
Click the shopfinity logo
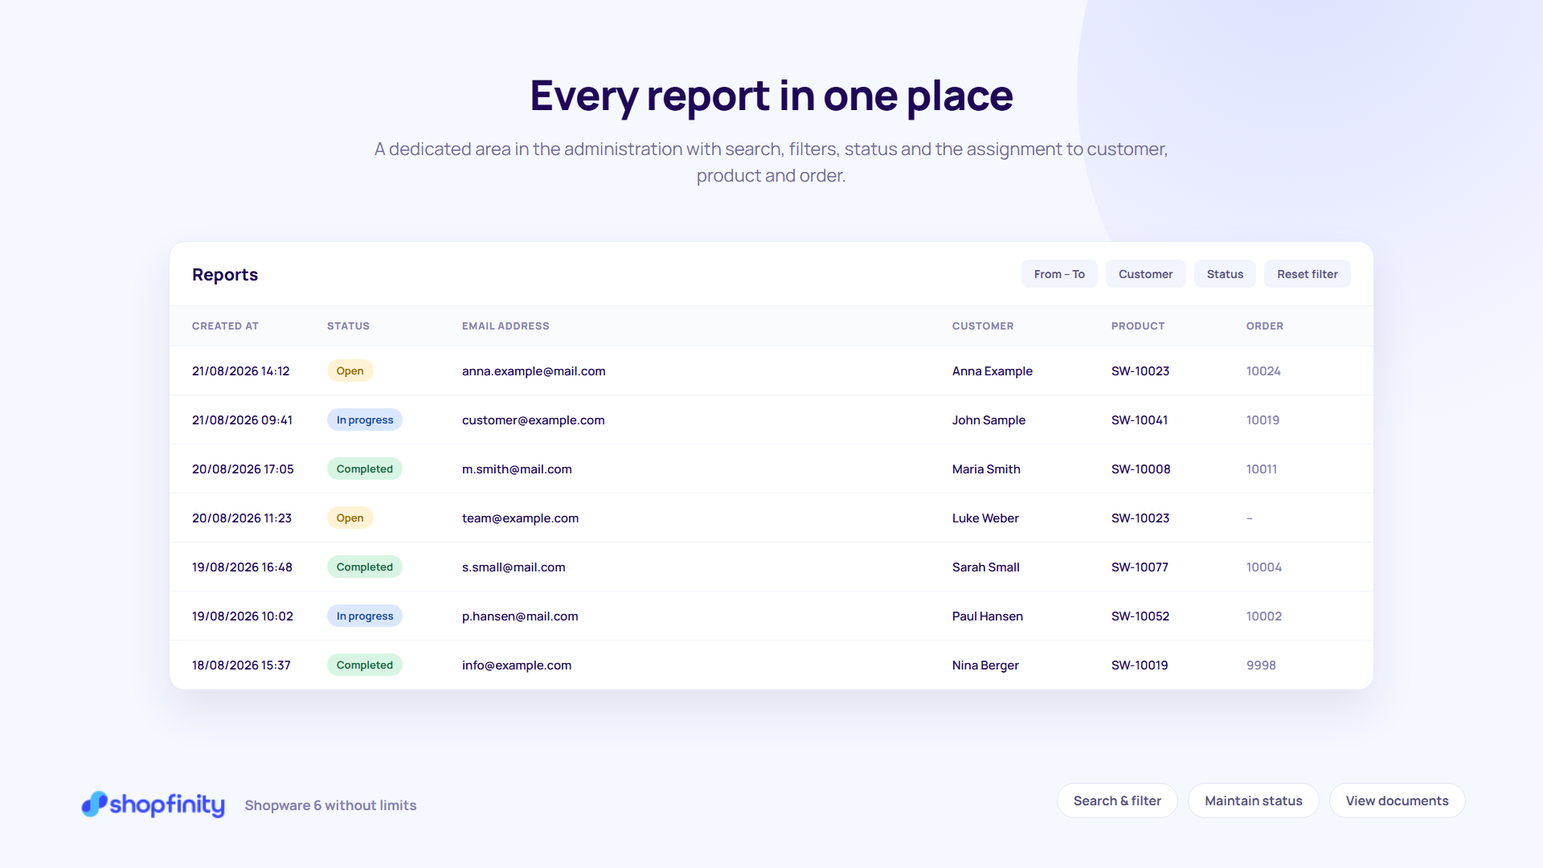[153, 805]
